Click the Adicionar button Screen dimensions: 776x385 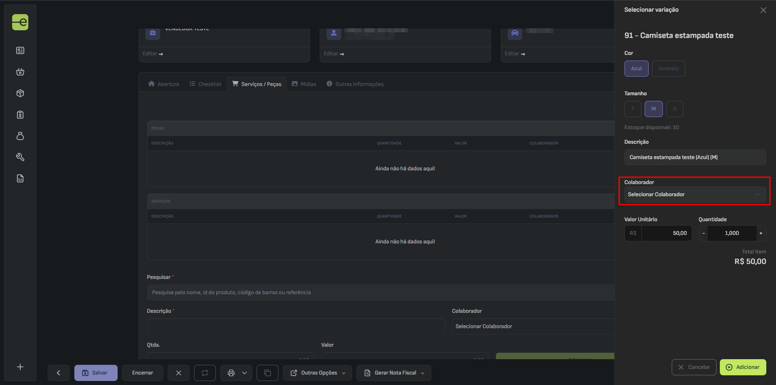click(742, 367)
